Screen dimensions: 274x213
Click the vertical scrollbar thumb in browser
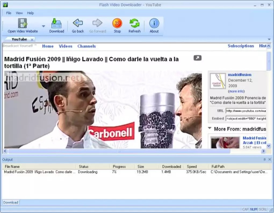pos(269,61)
